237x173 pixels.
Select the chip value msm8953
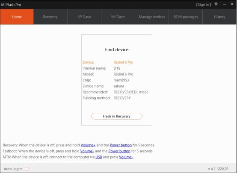[121, 80]
